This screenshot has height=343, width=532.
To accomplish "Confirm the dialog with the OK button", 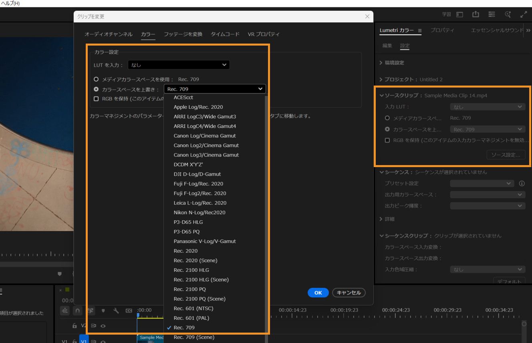I will (x=318, y=293).
